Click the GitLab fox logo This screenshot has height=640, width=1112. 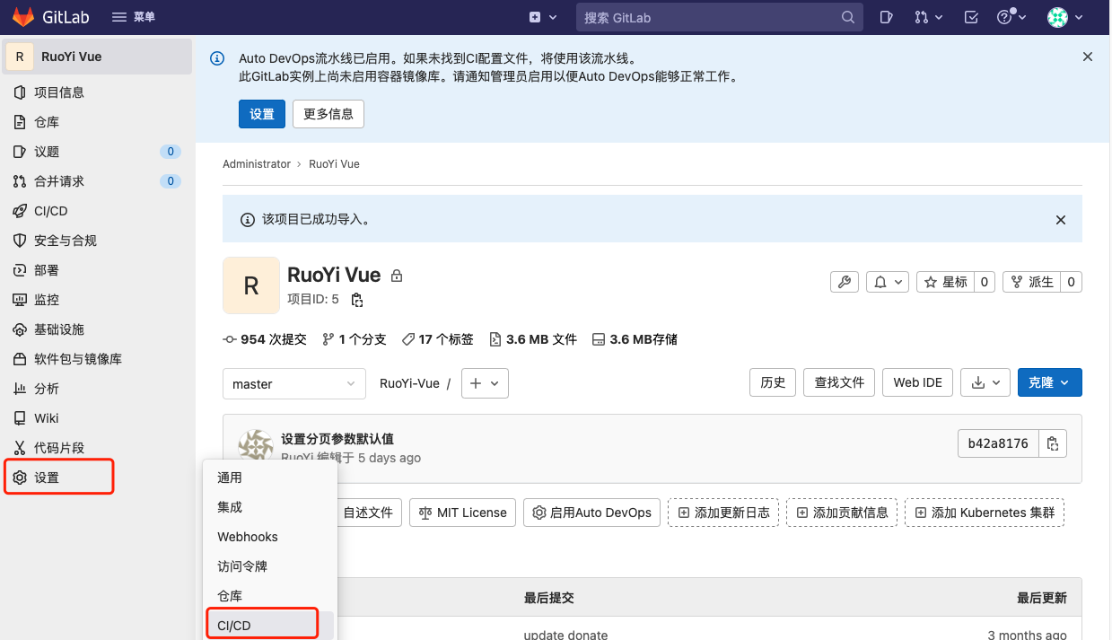point(22,17)
